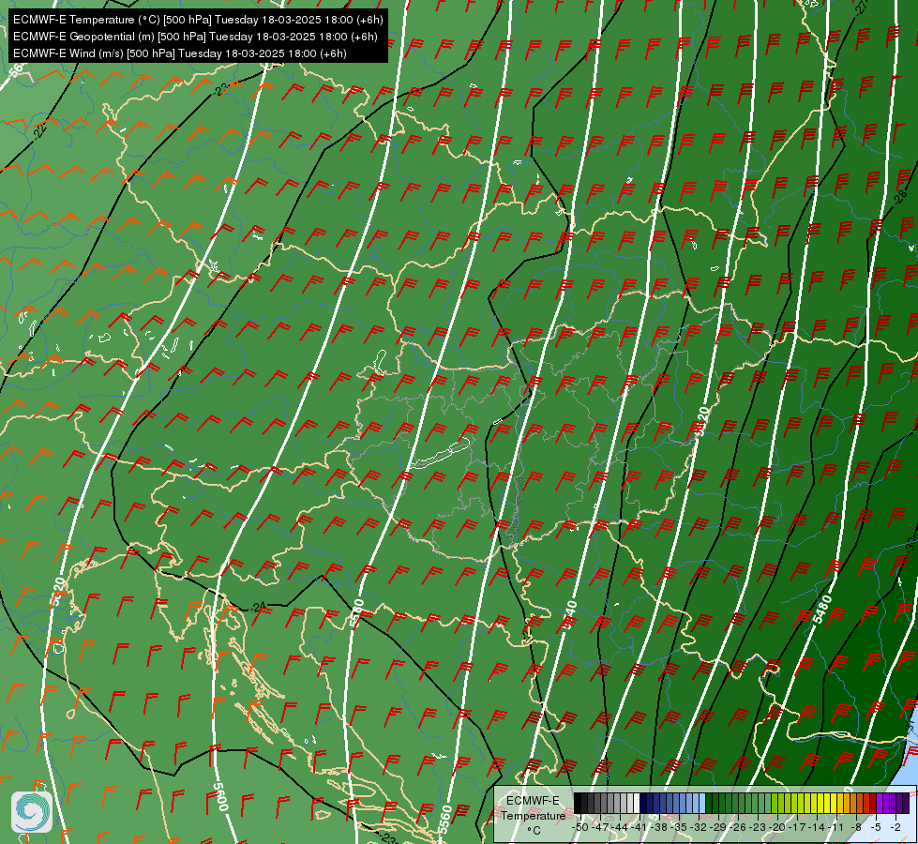Image resolution: width=918 pixels, height=844 pixels.
Task: Click the -11 legend tick label
Action: pos(836,828)
